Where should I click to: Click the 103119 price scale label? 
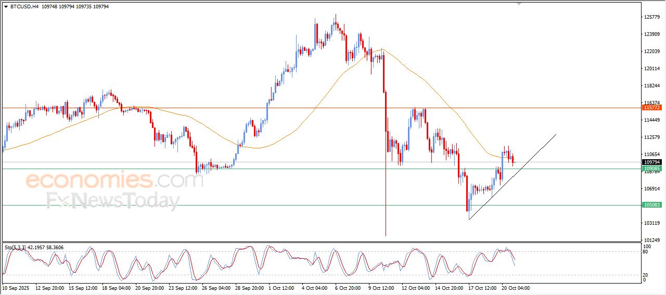(652, 223)
